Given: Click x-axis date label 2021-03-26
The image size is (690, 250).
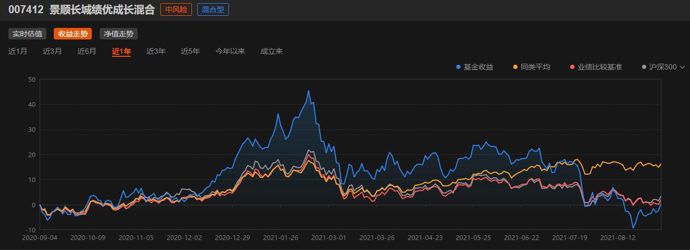Looking at the screenshot, I should click(x=378, y=237).
